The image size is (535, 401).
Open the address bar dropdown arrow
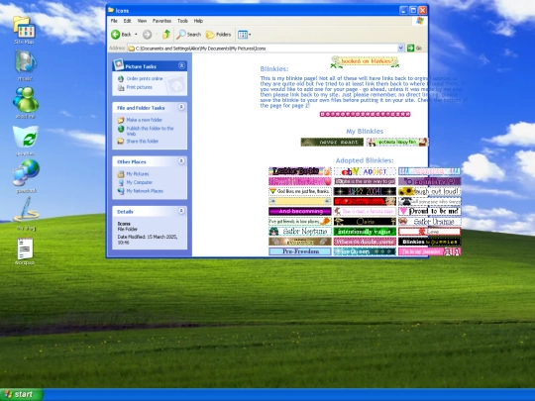pyautogui.click(x=400, y=49)
